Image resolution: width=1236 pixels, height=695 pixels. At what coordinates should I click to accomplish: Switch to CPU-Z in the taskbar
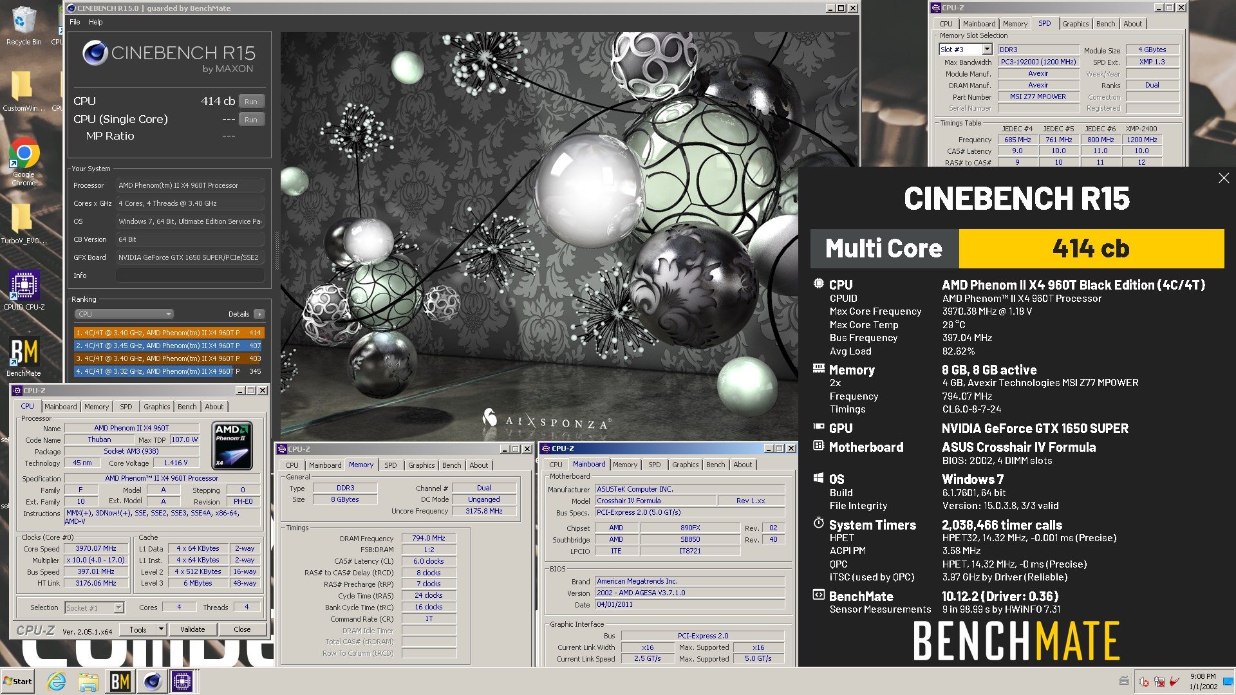point(182,681)
